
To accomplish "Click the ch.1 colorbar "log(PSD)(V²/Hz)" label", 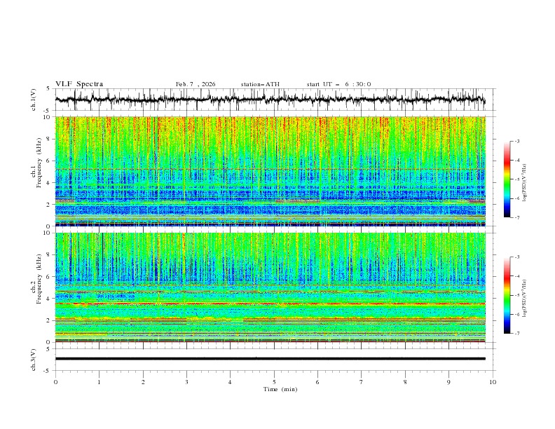I will pyautogui.click(x=524, y=183).
